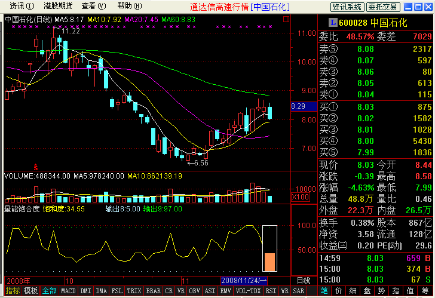This screenshot has height=298, width=435.
Task: Switch to the BRAR indicator
Action: [154, 291]
